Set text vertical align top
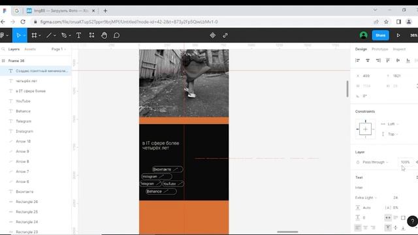Viewport: 418px width, 235px height. pos(388,228)
